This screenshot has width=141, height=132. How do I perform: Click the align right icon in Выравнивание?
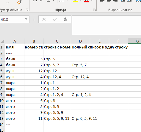pyautogui.click(x=115, y=1)
